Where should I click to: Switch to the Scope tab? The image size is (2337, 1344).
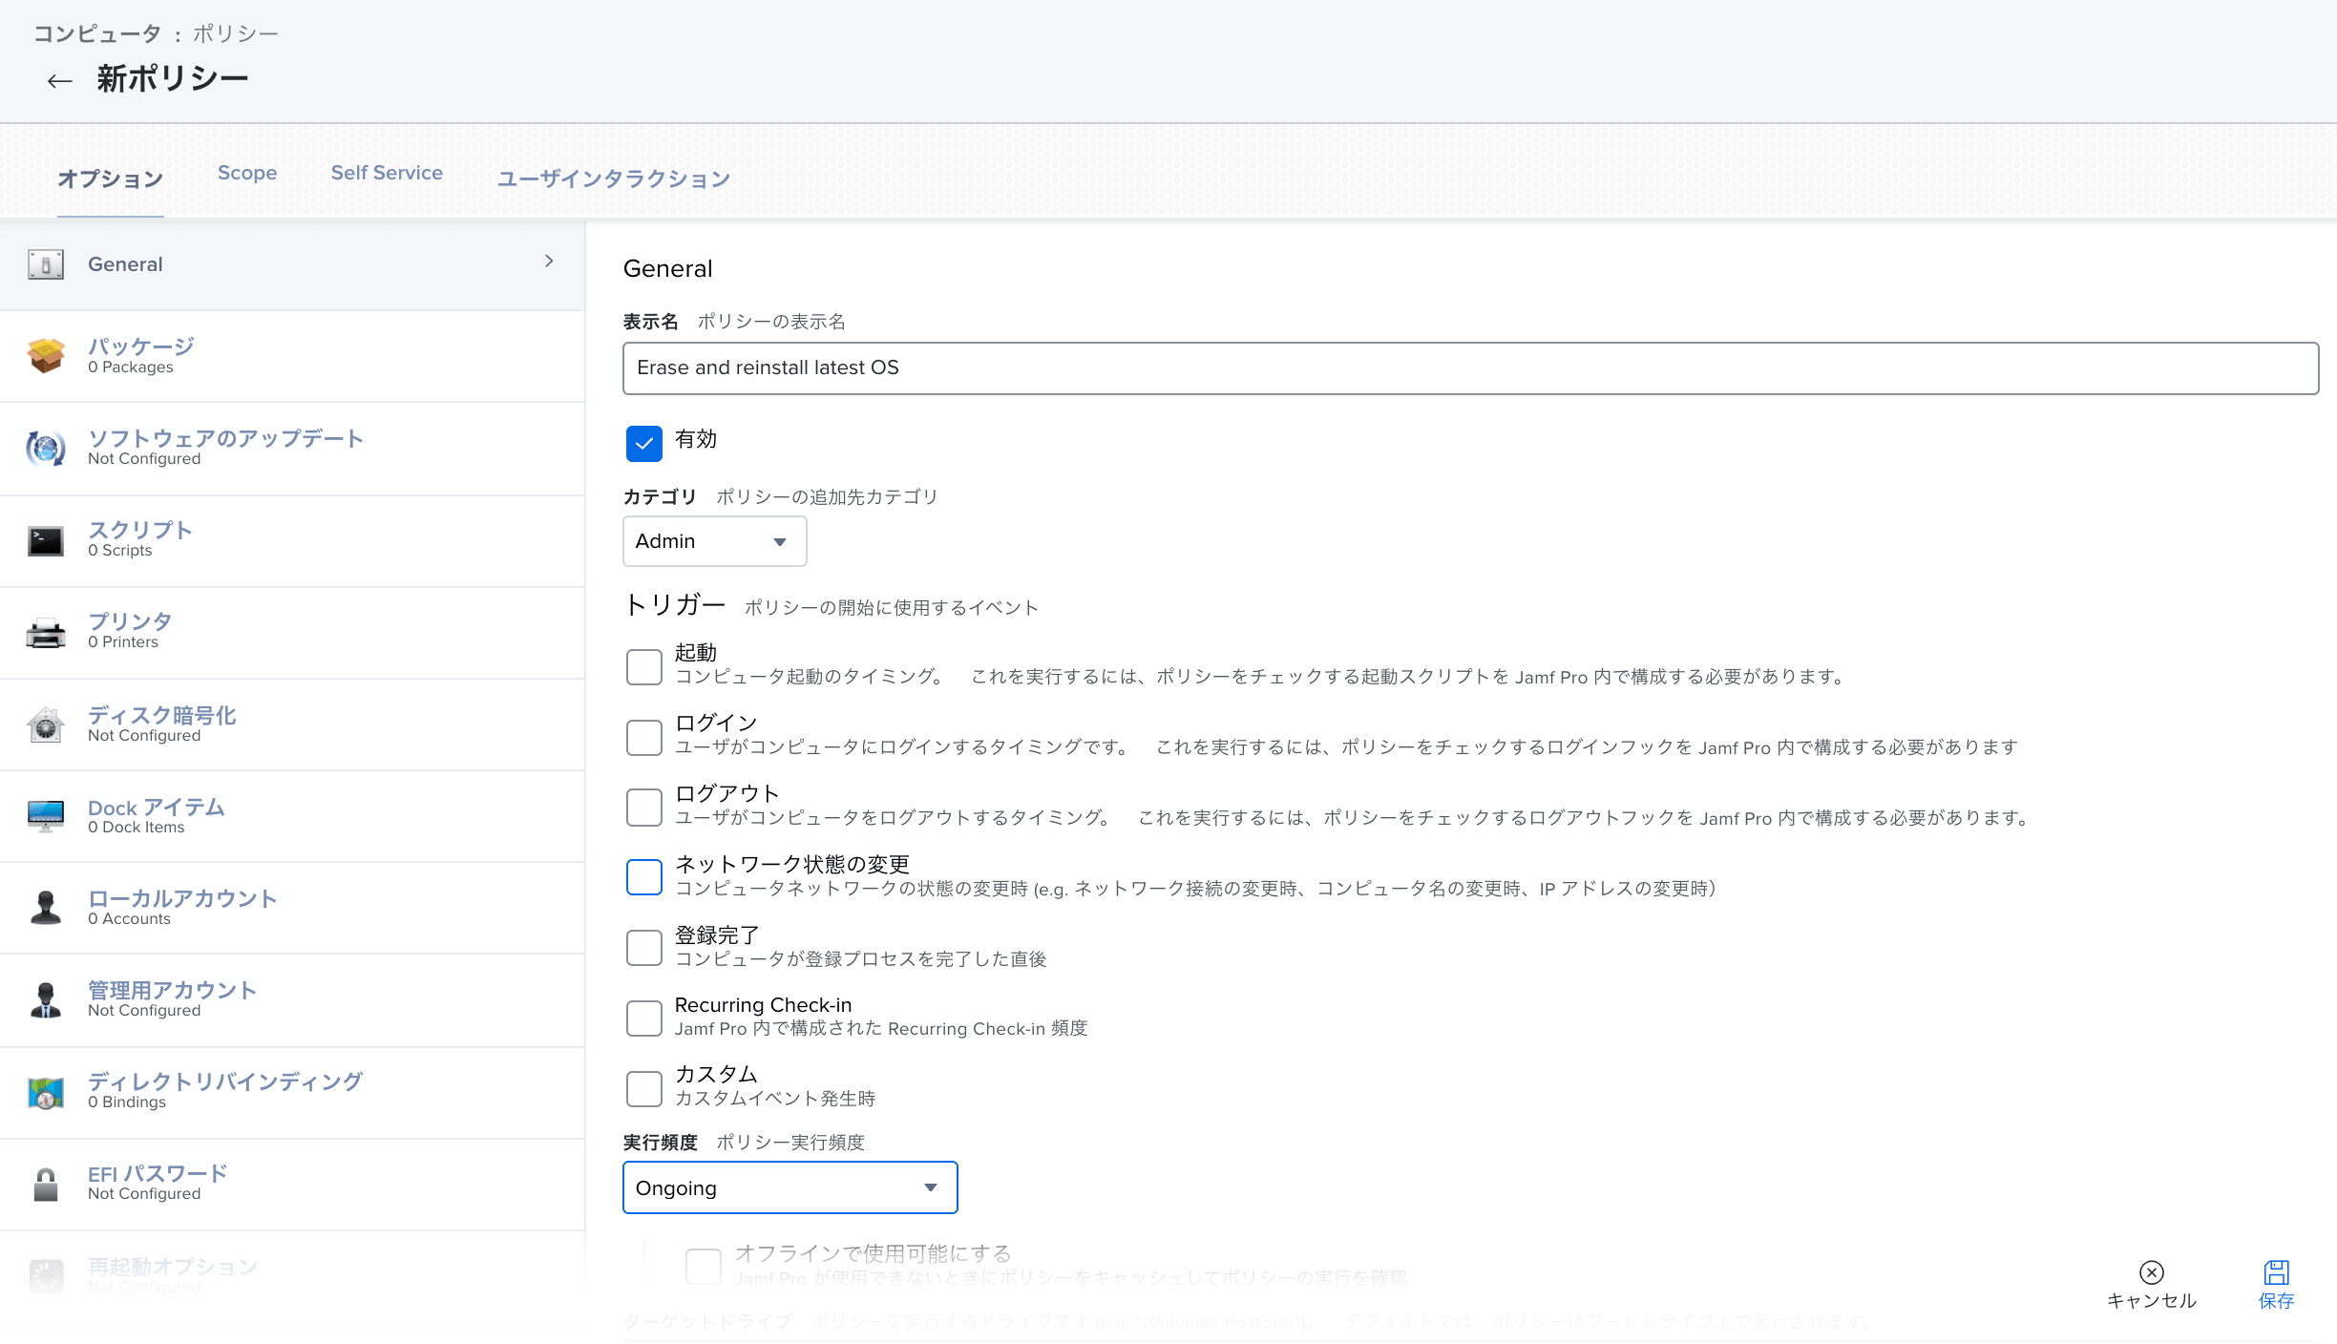[247, 173]
